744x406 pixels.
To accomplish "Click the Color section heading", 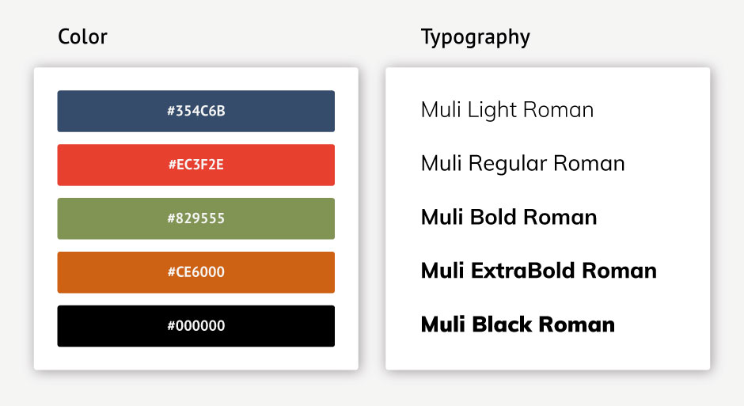I will click(x=82, y=36).
